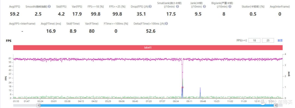The height and width of the screenshot is (108, 295).
Task: Click the 99.8 value under FPS>=18 [%]
Action: (96, 14)
